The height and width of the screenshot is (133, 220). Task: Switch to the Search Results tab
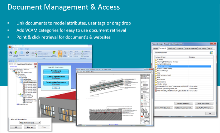[21, 64]
